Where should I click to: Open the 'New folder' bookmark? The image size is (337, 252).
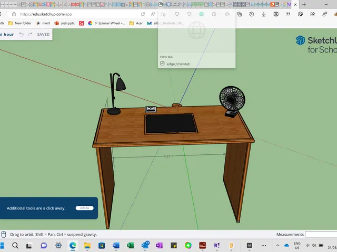(20, 23)
